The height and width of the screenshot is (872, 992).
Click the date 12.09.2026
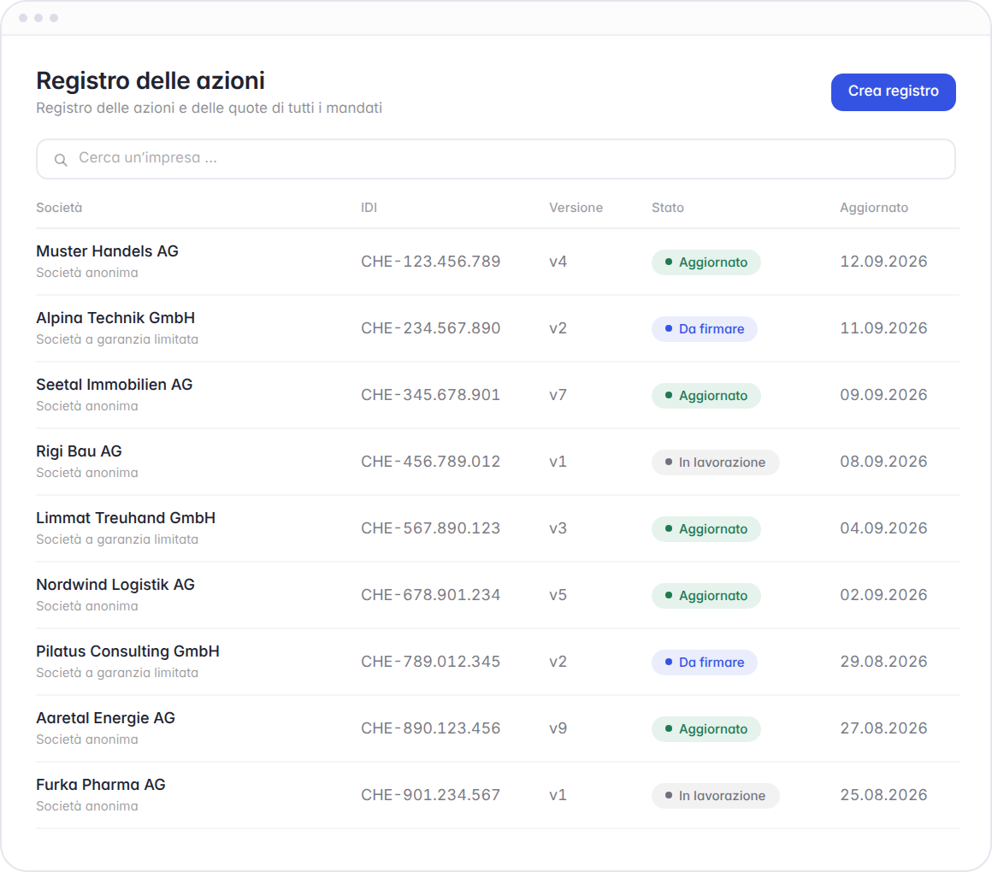[x=883, y=262]
